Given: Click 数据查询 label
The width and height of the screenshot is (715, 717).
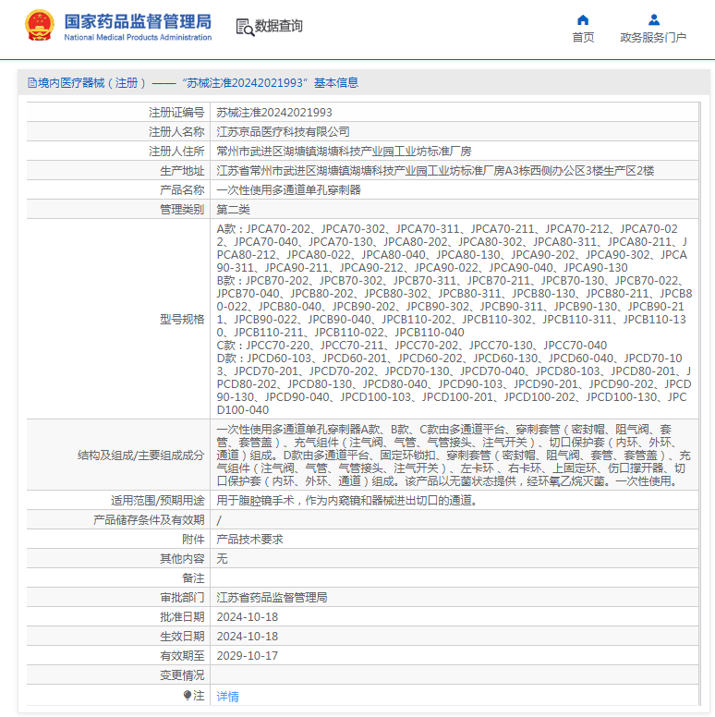Looking at the screenshot, I should point(278,26).
